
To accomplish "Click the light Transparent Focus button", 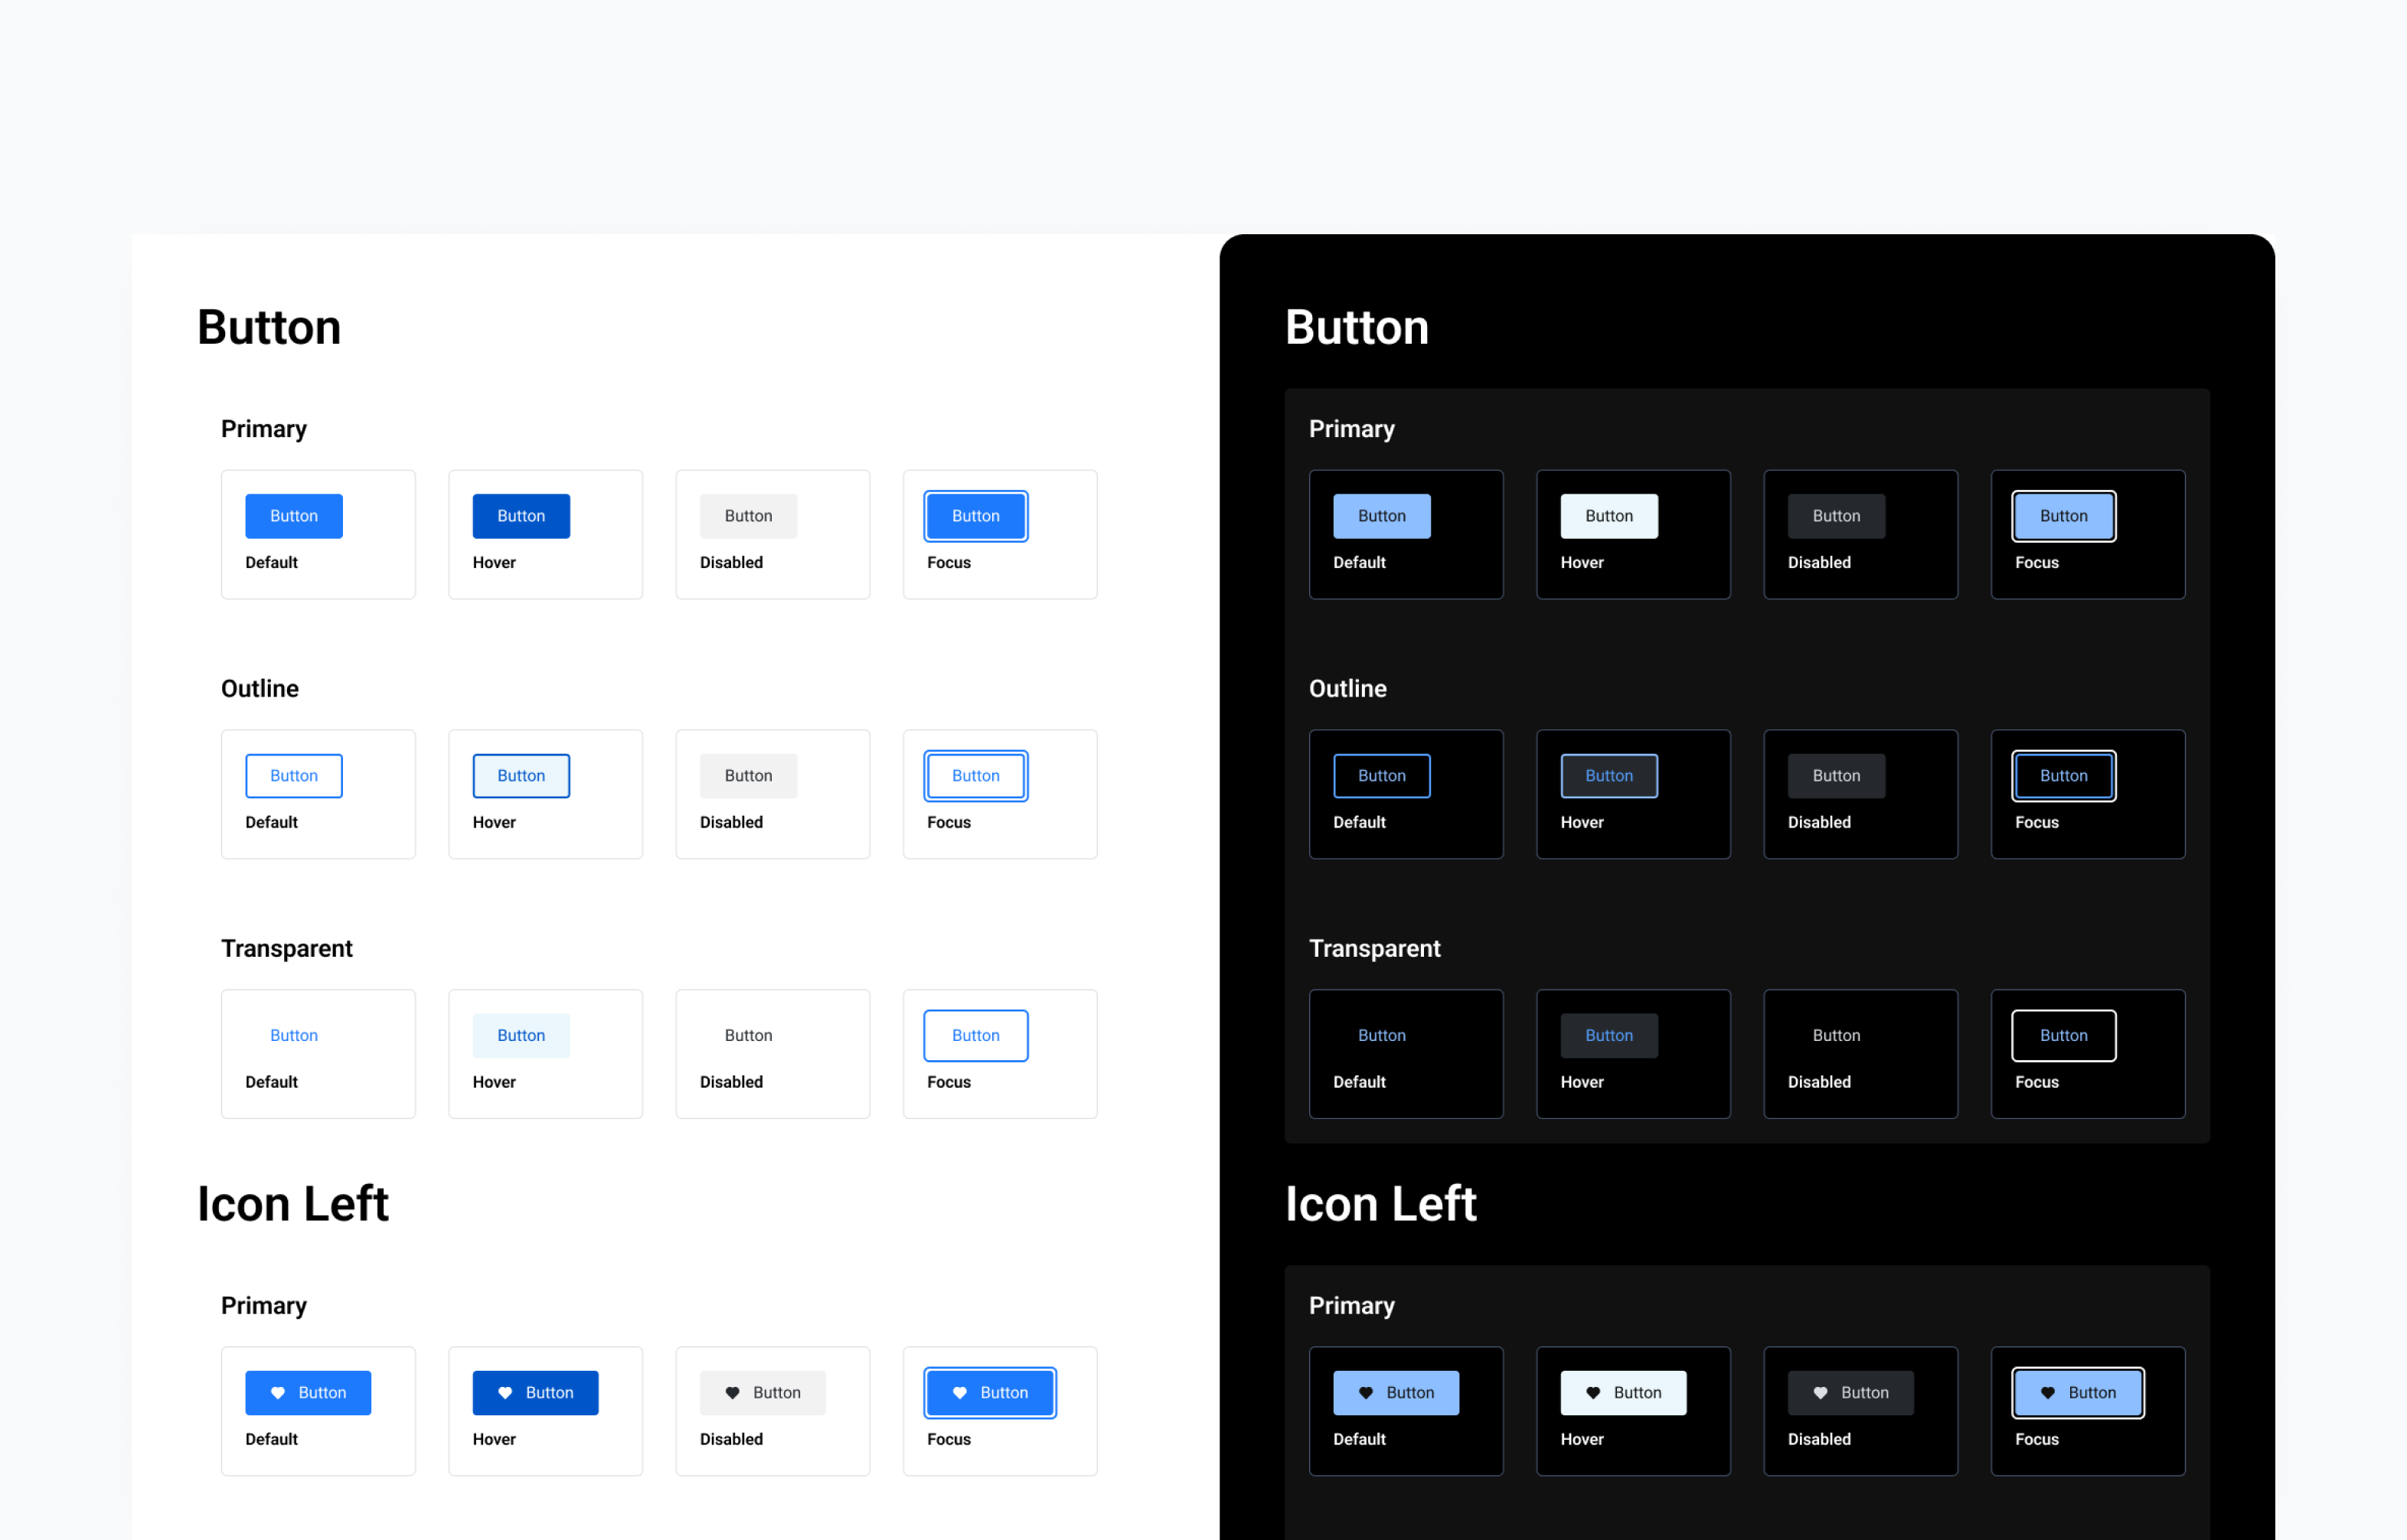I will coord(975,1036).
